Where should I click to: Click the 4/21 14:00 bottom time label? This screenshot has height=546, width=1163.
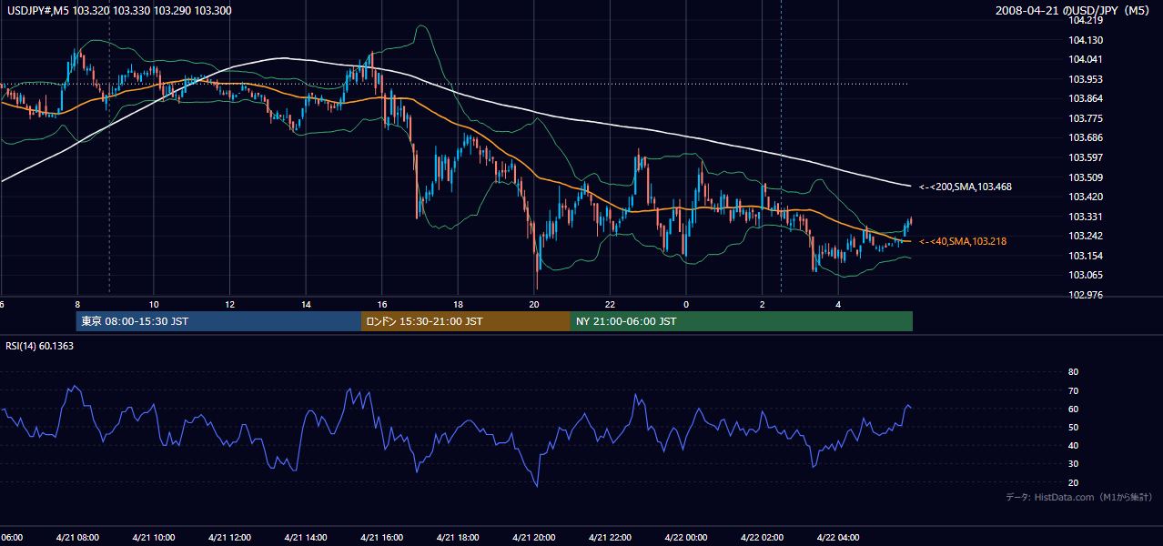click(306, 537)
